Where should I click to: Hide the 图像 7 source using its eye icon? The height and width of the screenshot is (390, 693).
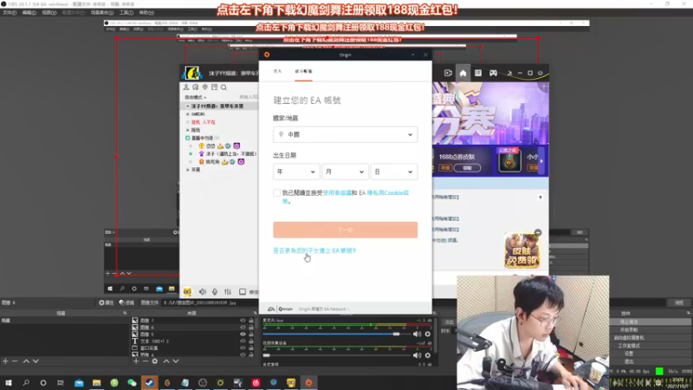tap(243, 321)
